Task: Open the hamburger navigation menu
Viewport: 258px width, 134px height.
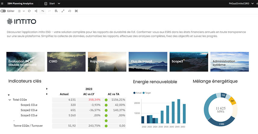Action: [2, 3]
